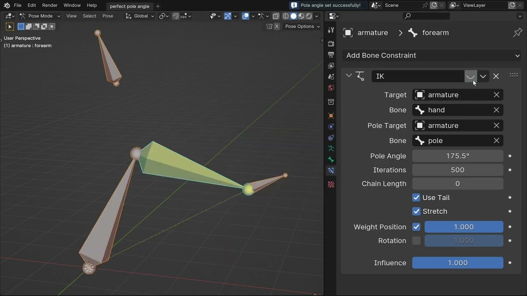Switch to wireframe viewport shading
Screen dimensions: 527x296
pyautogui.click(x=286, y=16)
